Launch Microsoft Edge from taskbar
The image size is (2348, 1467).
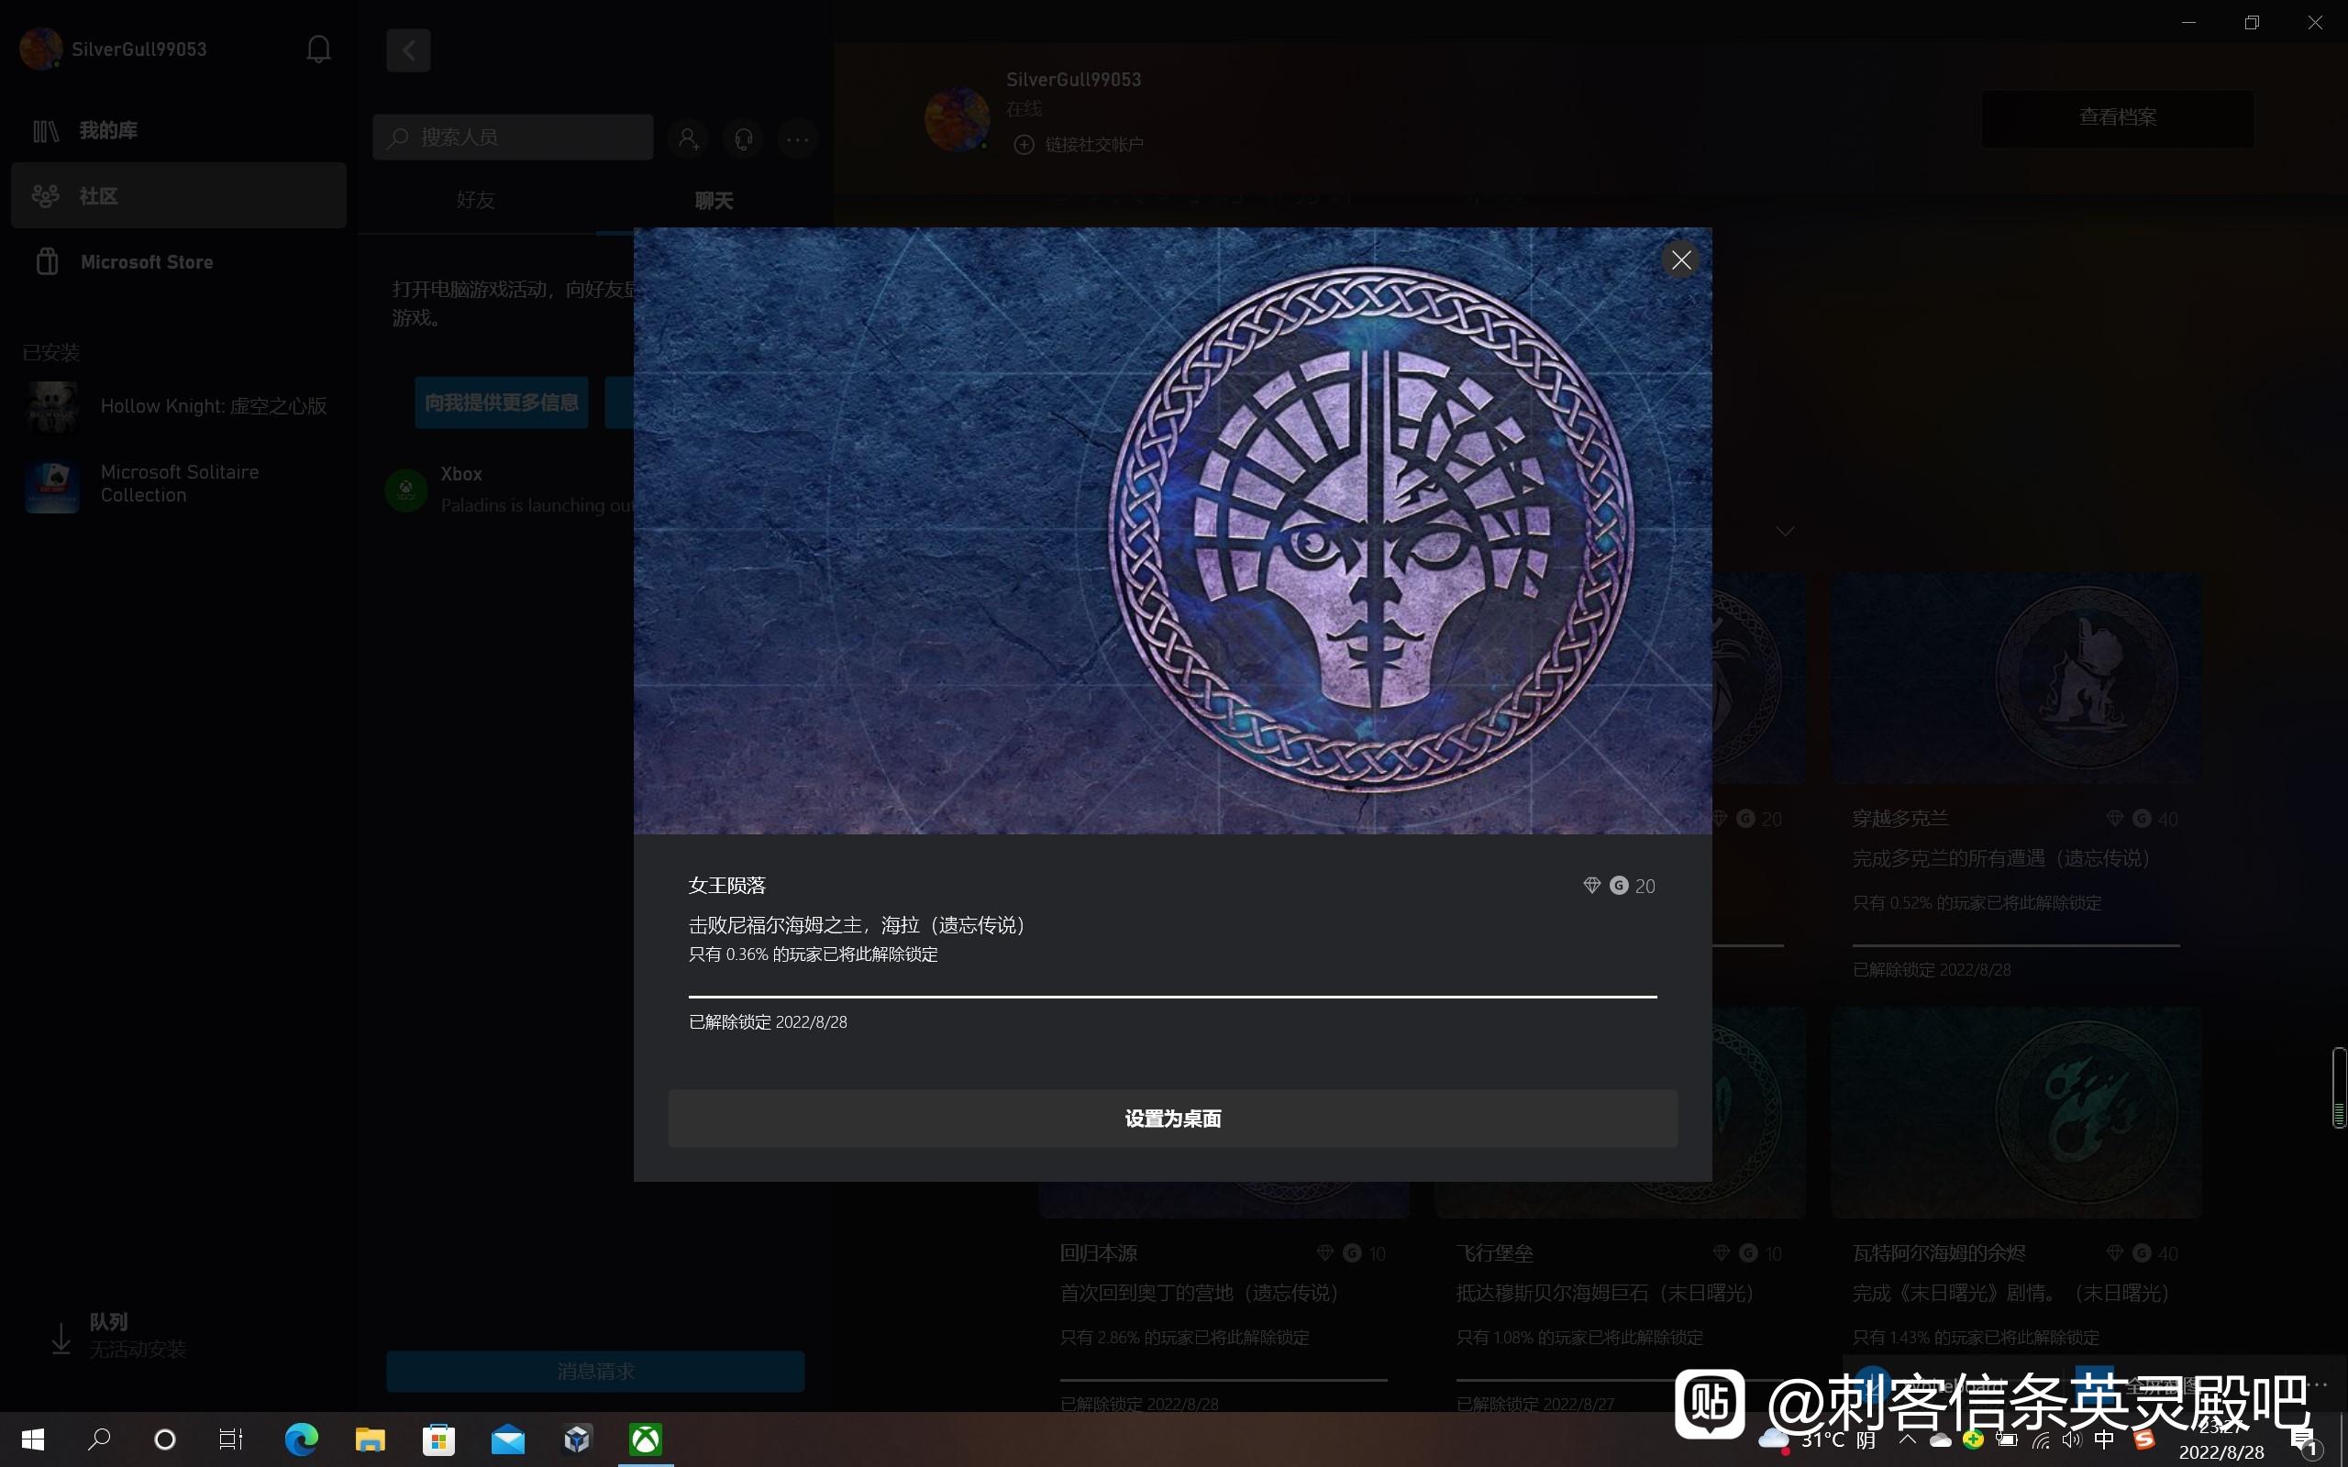tap(301, 1439)
